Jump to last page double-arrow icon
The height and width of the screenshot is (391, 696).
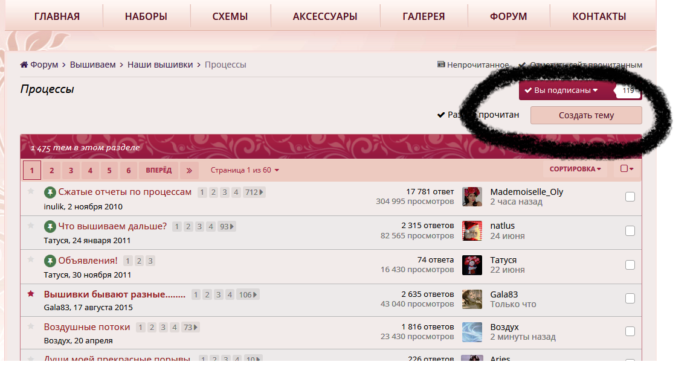pyautogui.click(x=189, y=170)
